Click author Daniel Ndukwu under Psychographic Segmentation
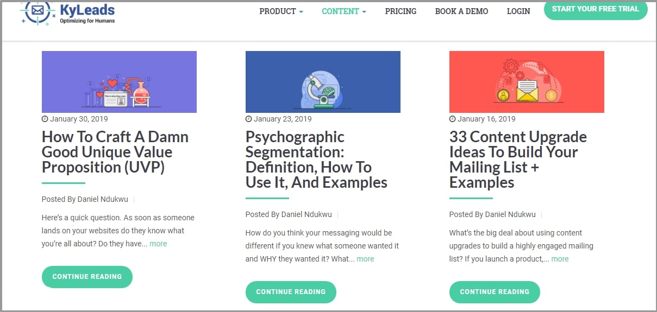657x312 pixels. pos(306,215)
